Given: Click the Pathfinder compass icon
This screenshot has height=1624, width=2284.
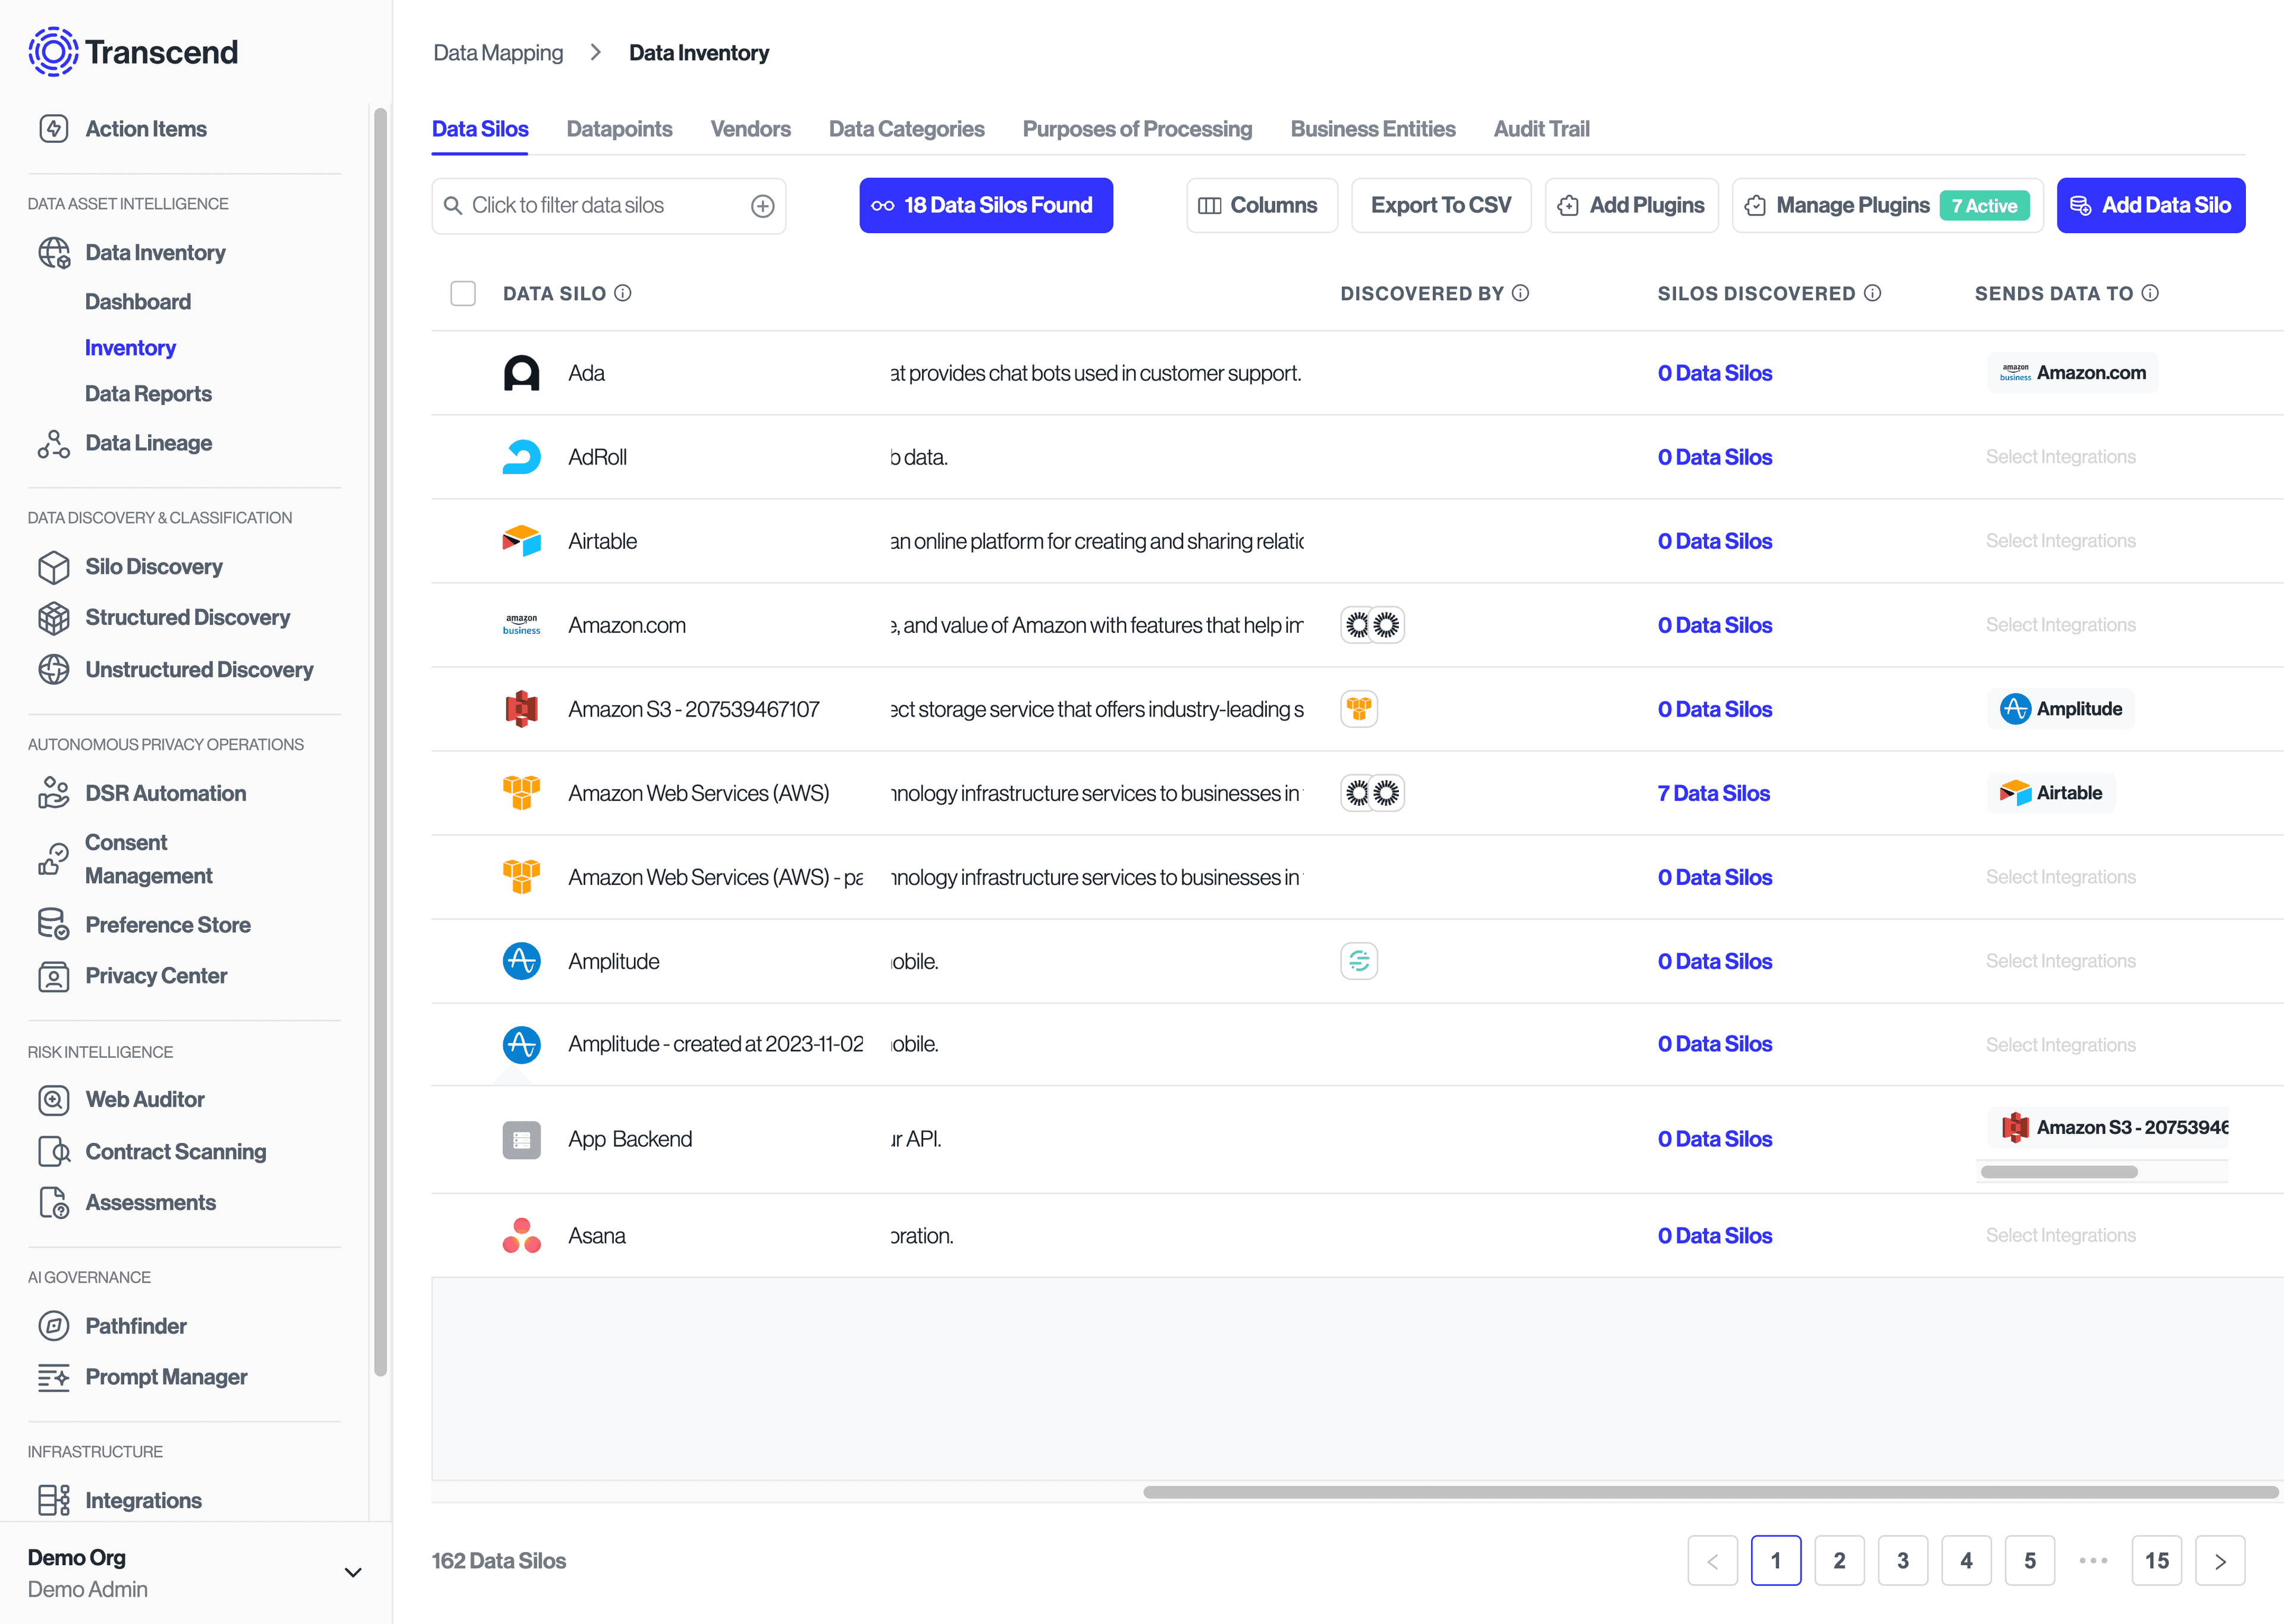Looking at the screenshot, I should pos(53,1326).
